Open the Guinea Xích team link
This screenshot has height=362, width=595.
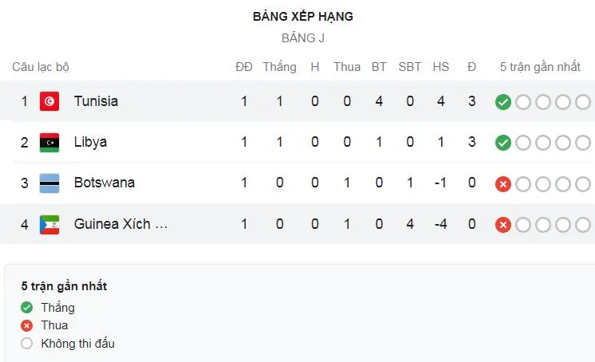tap(120, 224)
